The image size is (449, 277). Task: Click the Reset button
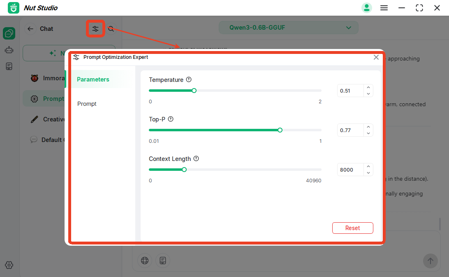coord(352,228)
